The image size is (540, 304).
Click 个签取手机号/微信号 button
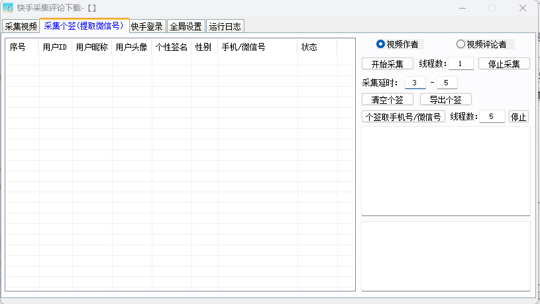coord(404,117)
